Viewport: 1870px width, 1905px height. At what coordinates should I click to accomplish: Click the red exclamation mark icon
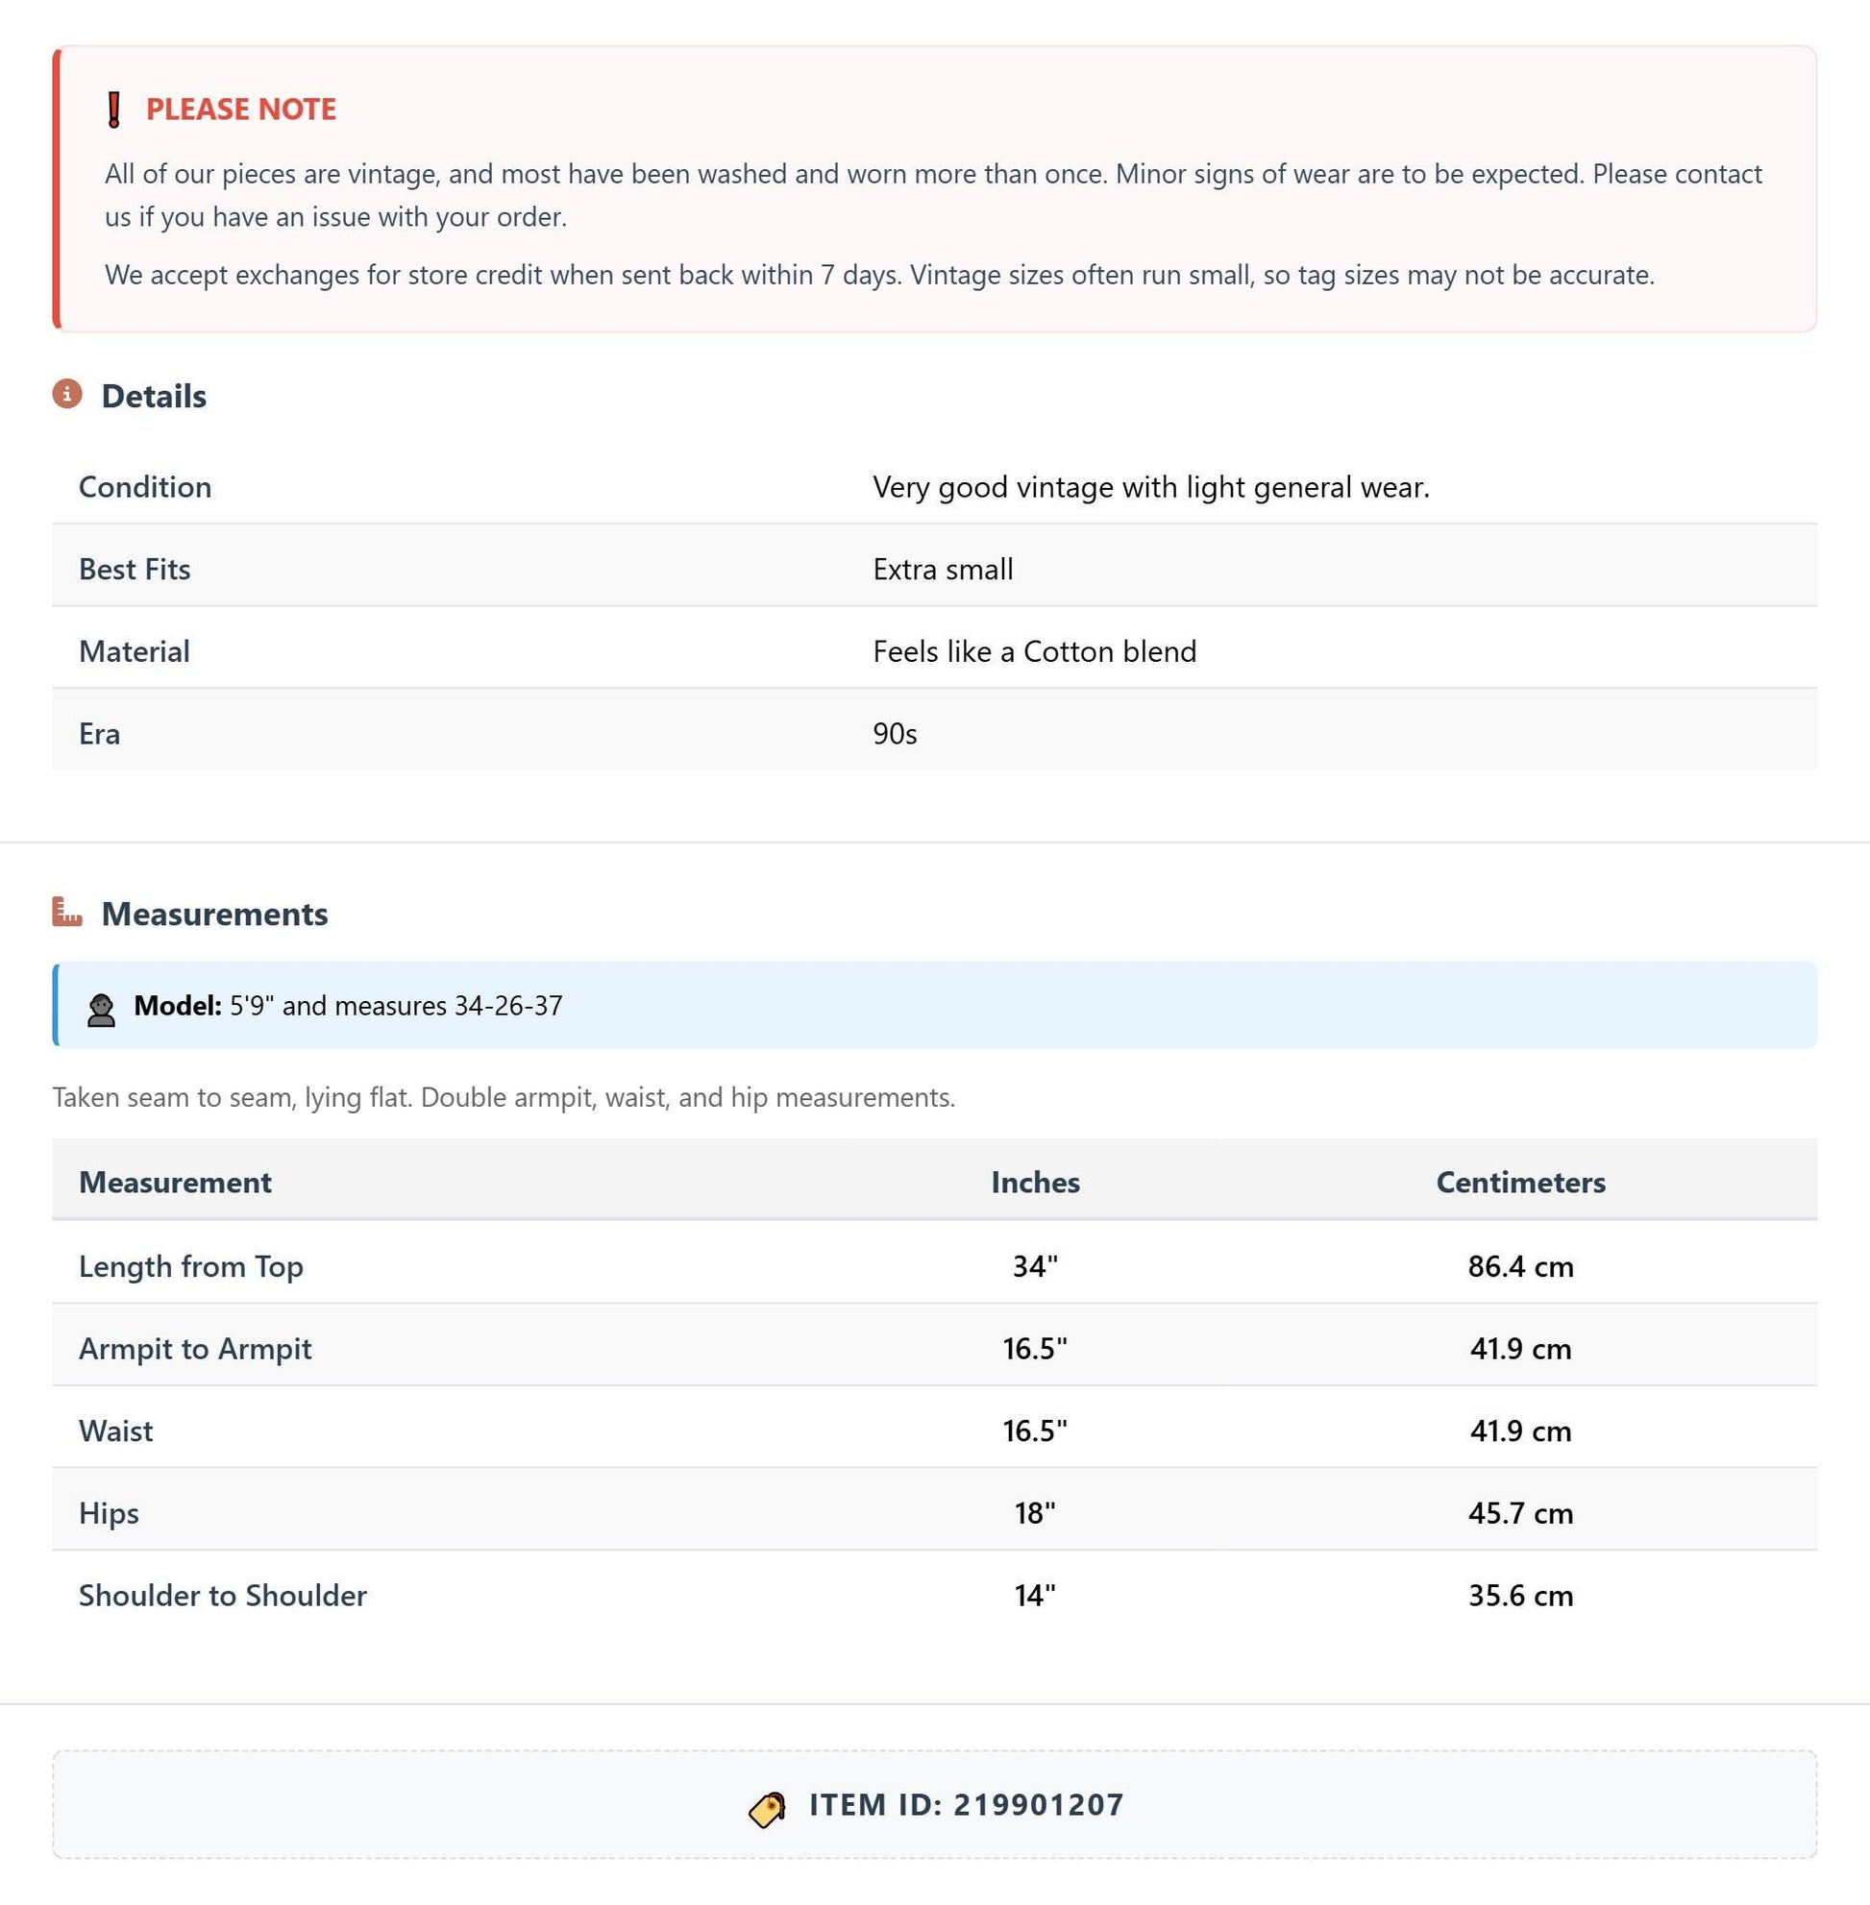(x=114, y=109)
